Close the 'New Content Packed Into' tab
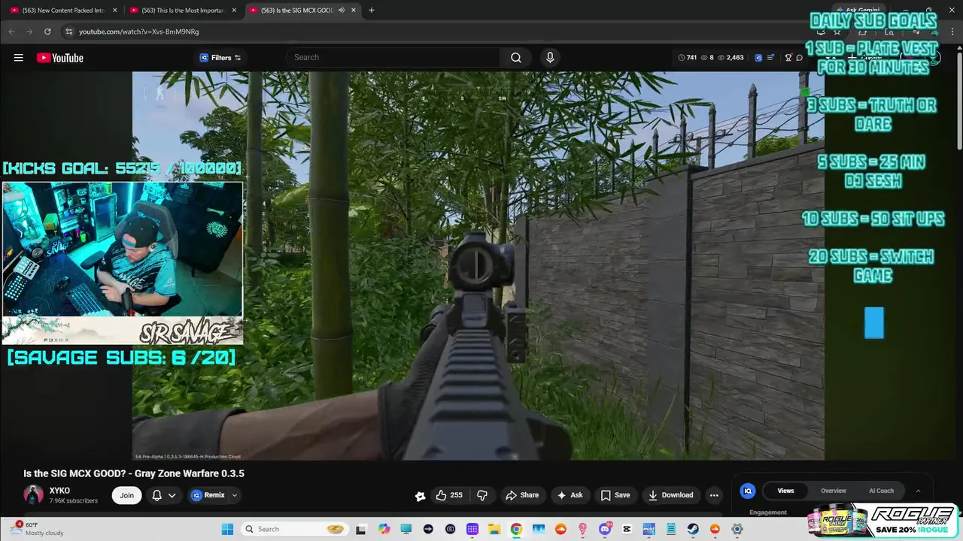Screen dimensions: 963x541 (x=116, y=10)
